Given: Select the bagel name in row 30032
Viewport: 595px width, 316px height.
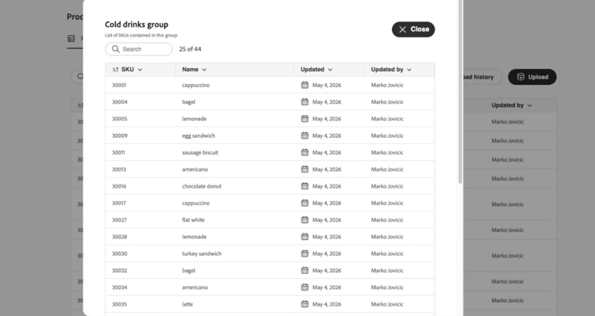Looking at the screenshot, I should [x=189, y=271].
